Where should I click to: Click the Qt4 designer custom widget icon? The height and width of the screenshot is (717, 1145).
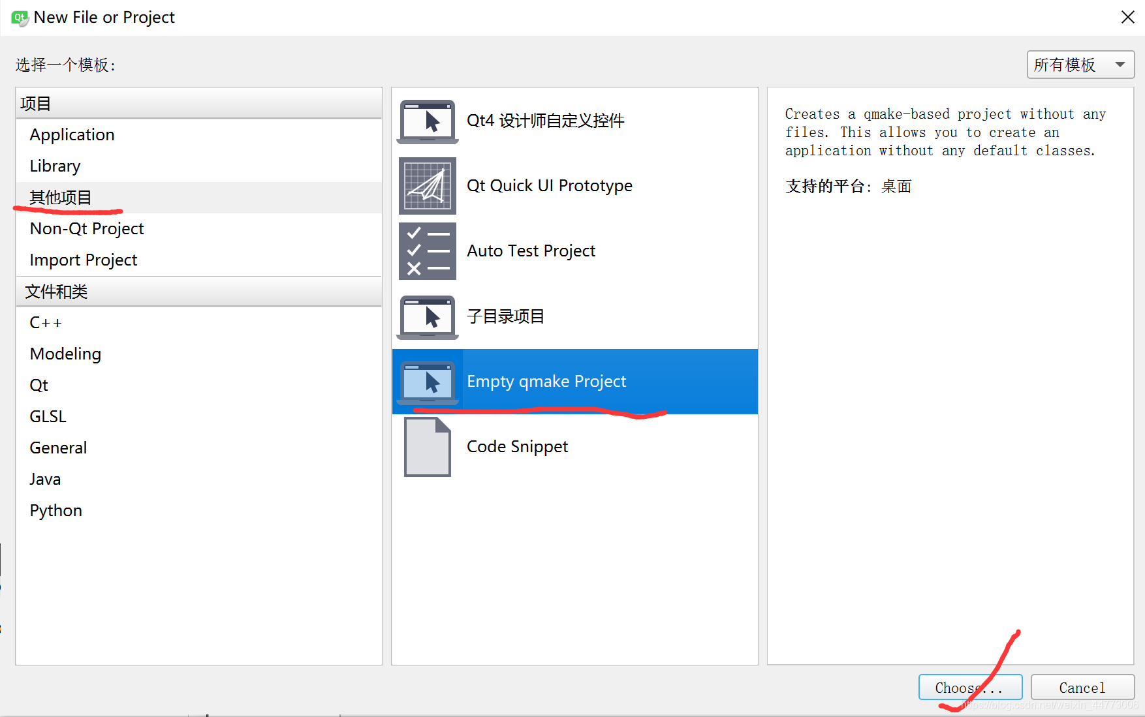click(428, 121)
